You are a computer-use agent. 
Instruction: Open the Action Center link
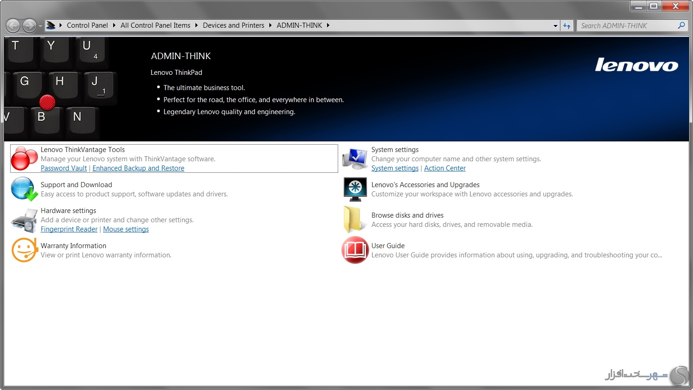[445, 168]
